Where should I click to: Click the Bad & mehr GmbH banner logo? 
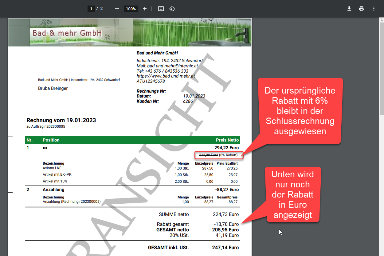coord(67,33)
